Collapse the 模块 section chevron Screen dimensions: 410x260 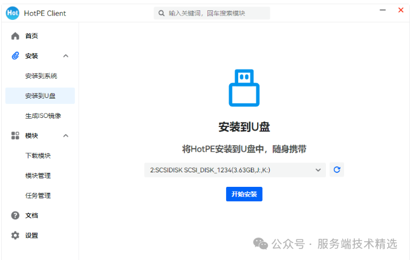[x=66, y=135]
